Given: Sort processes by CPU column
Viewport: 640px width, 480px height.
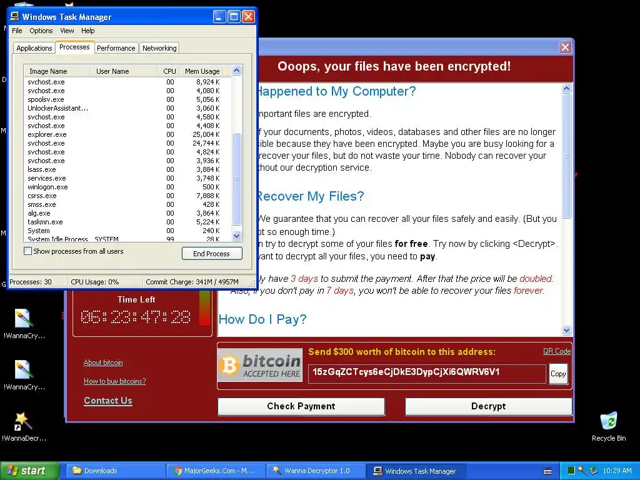Looking at the screenshot, I should 168,71.
